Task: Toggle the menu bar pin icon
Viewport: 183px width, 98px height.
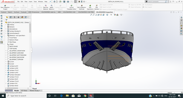Action: click(50, 2)
